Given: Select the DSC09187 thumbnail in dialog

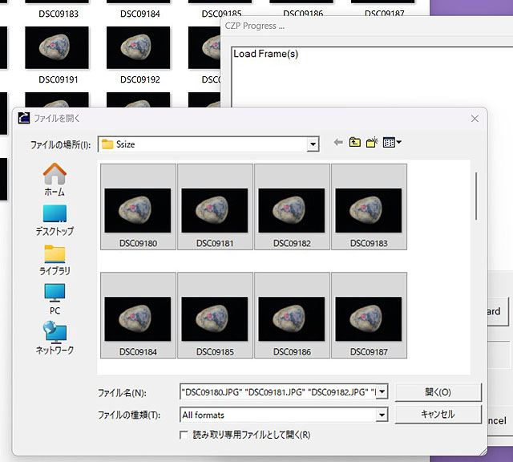Looking at the screenshot, I should pos(369,314).
